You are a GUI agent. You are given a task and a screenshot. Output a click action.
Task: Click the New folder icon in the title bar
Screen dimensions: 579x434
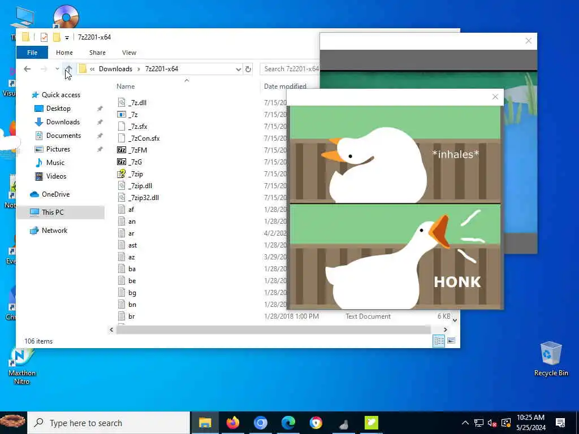coord(57,37)
